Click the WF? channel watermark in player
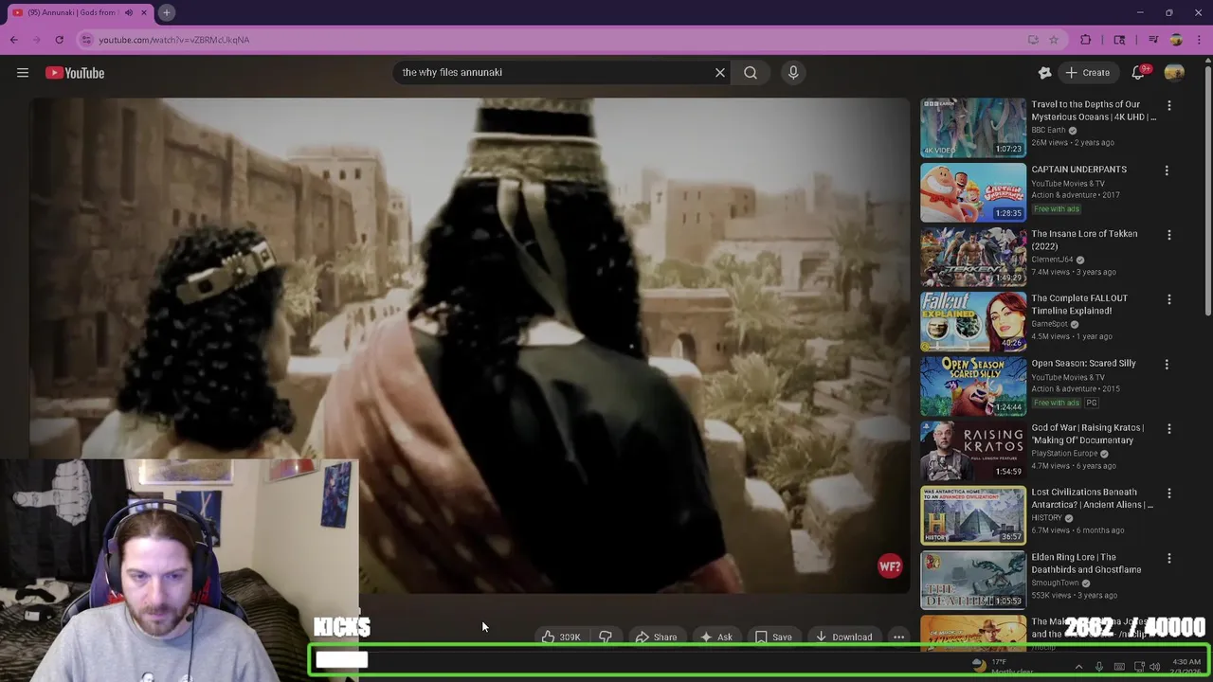Image resolution: width=1213 pixels, height=682 pixels. (x=890, y=566)
